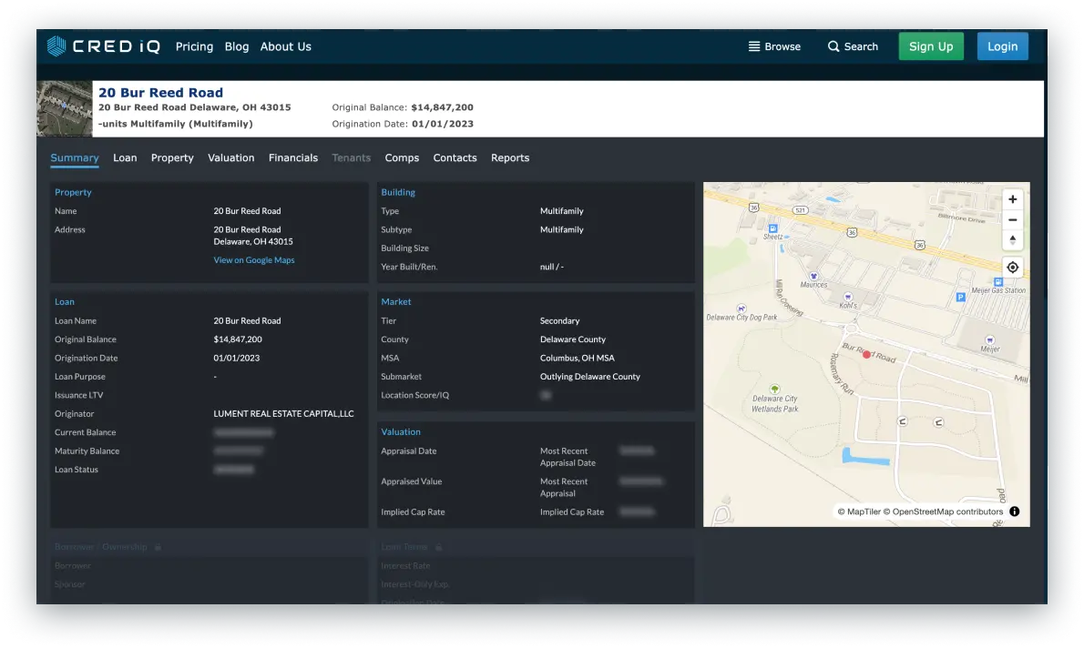Viewport: 1084px width, 648px height.
Task: Switch to the Valuation tab
Action: tap(230, 158)
